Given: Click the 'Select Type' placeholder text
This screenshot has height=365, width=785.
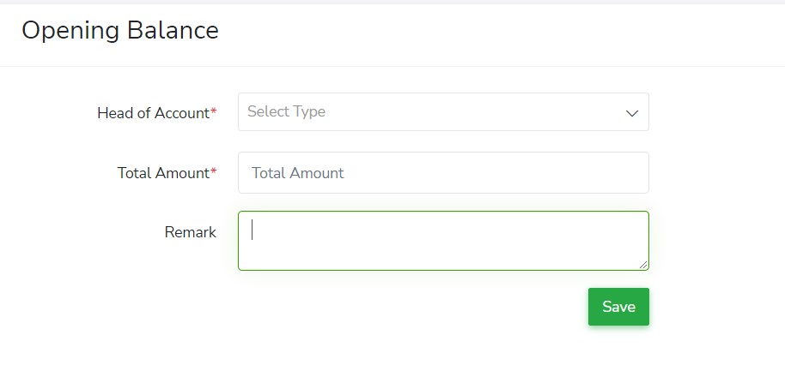Looking at the screenshot, I should pos(286,111).
